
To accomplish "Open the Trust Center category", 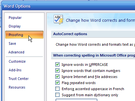I will [18, 79].
